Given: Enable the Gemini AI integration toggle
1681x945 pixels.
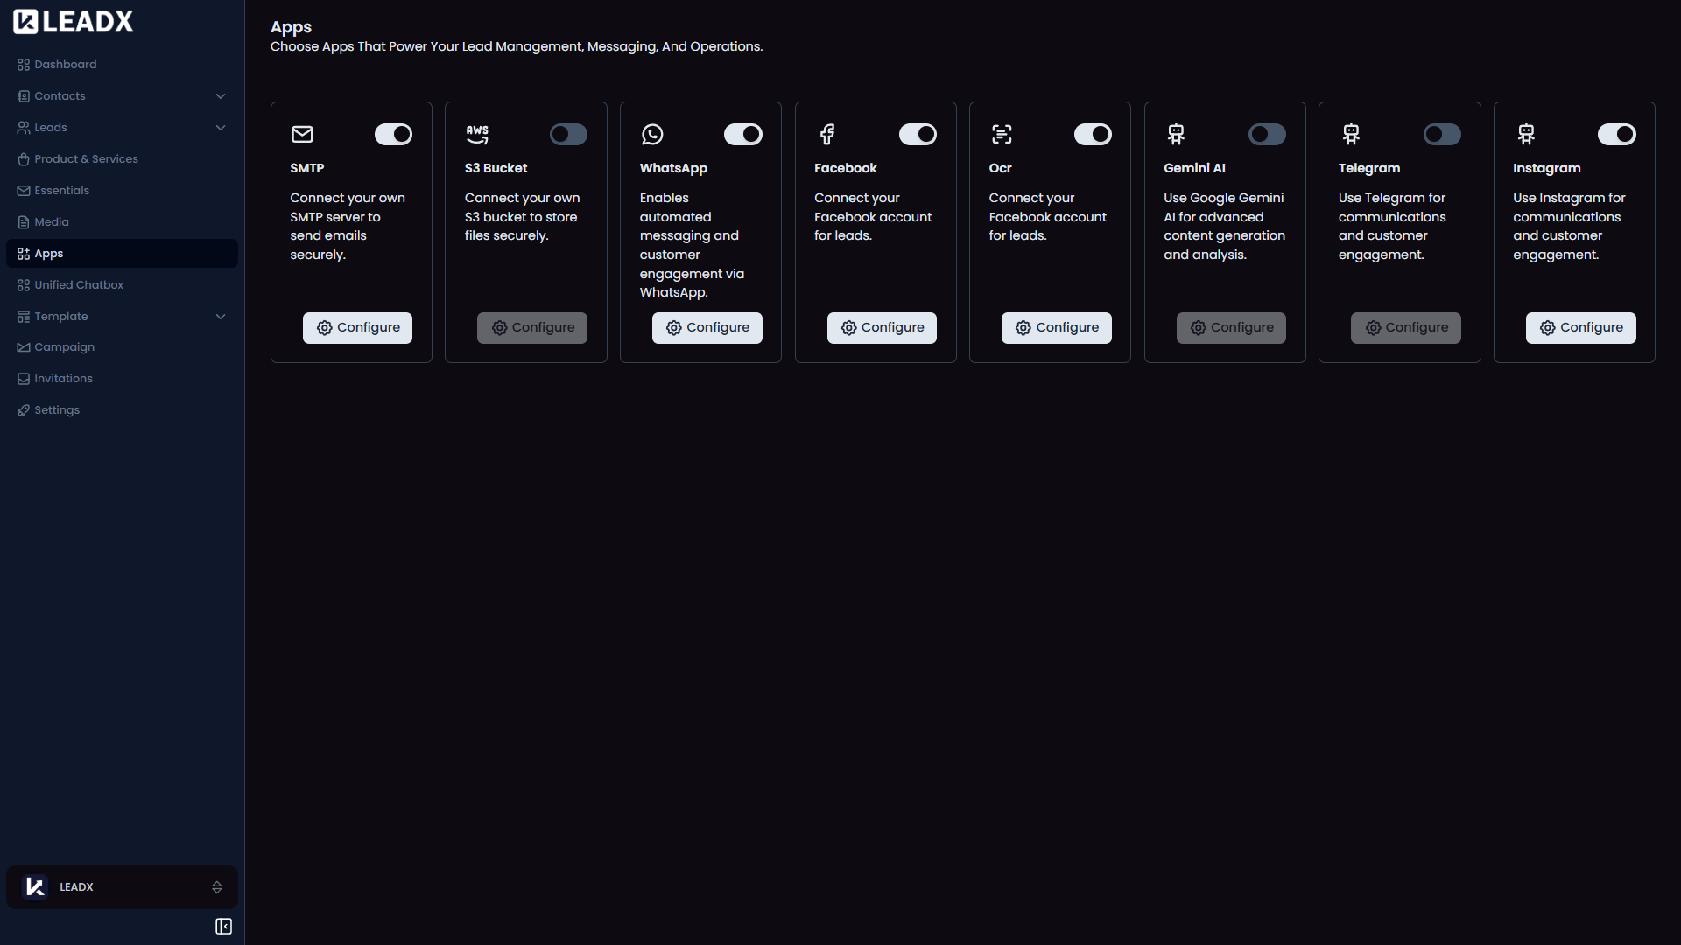Looking at the screenshot, I should 1267,134.
